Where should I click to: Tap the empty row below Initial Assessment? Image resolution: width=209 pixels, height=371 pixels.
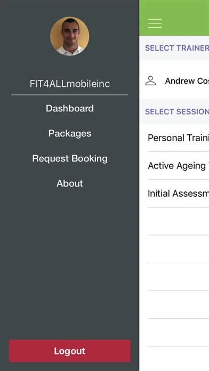tap(178, 221)
